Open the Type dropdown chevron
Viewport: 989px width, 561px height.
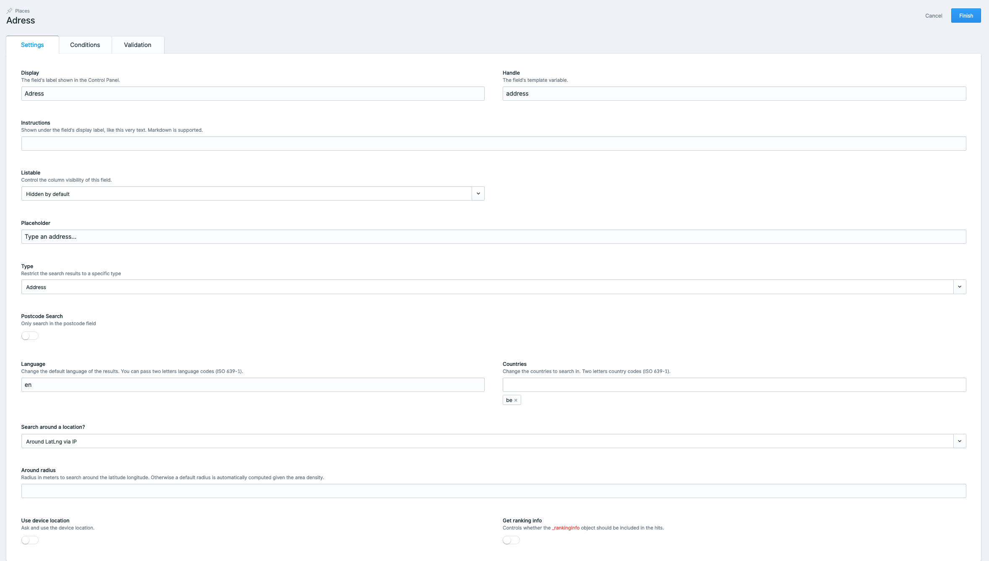959,287
